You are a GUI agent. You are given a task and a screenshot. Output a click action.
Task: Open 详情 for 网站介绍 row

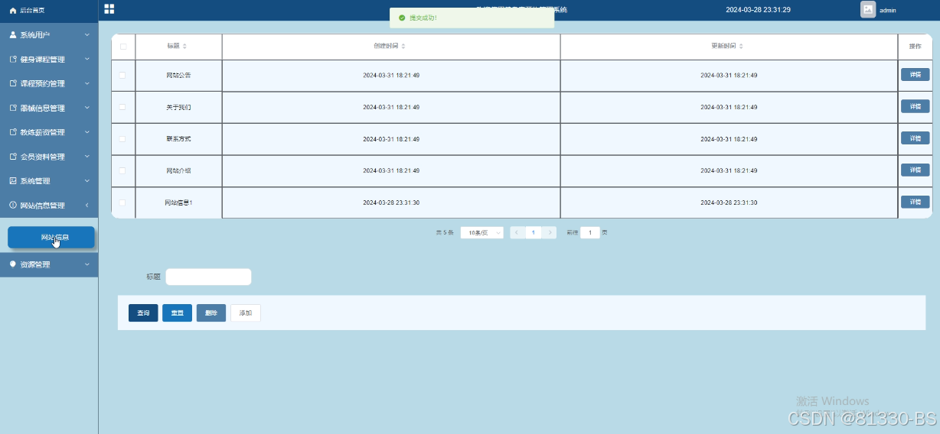pyautogui.click(x=915, y=170)
